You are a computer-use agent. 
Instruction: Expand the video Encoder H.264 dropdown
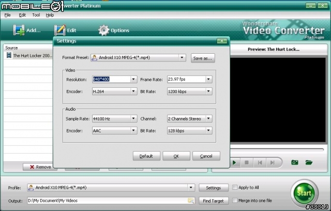[x=133, y=92]
